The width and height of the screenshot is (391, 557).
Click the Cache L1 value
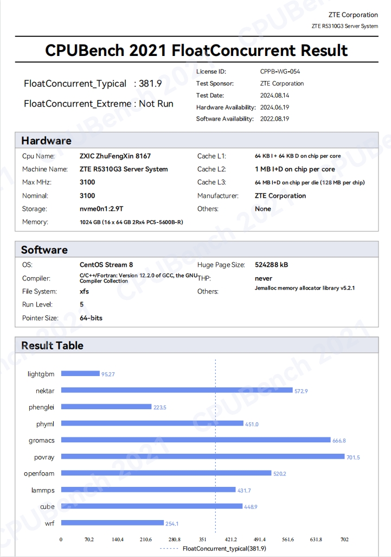297,156
